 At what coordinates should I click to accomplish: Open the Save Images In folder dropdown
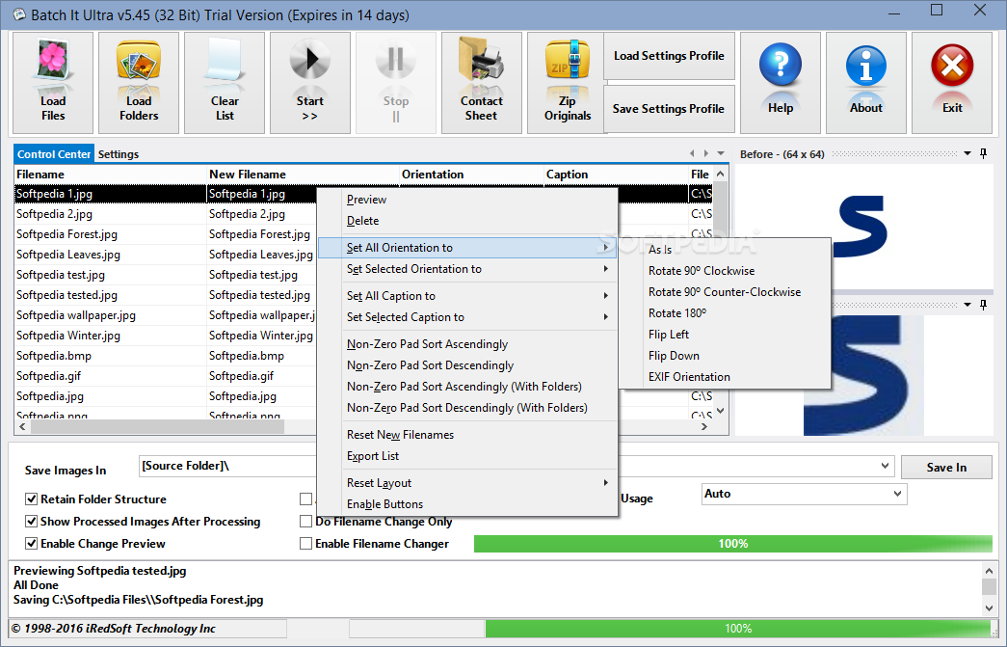pos(885,466)
